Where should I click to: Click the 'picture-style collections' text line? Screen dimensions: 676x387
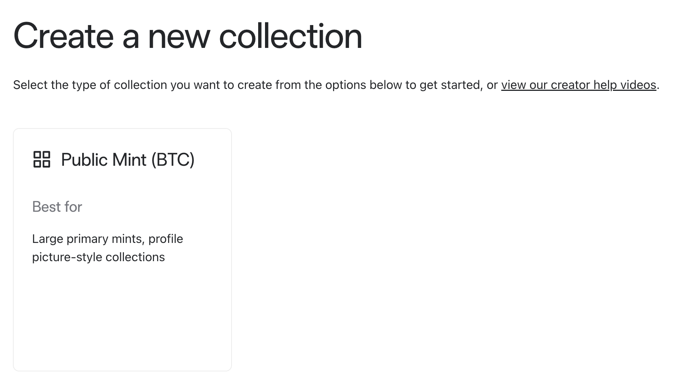[98, 257]
